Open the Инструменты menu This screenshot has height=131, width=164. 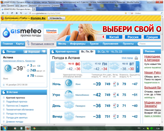(44, 6)
